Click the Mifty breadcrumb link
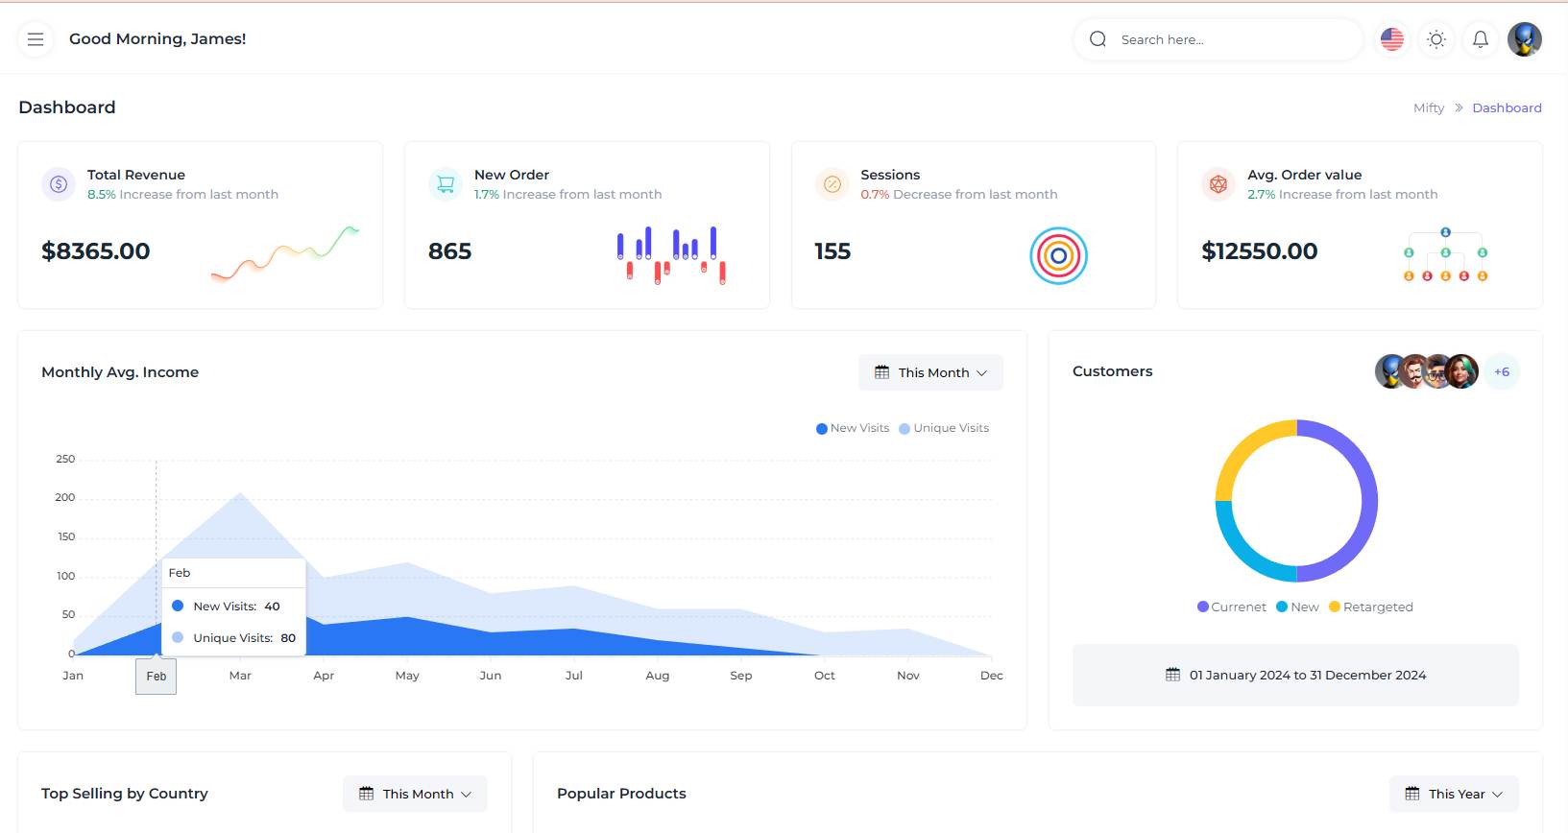The image size is (1568, 833). (x=1428, y=108)
